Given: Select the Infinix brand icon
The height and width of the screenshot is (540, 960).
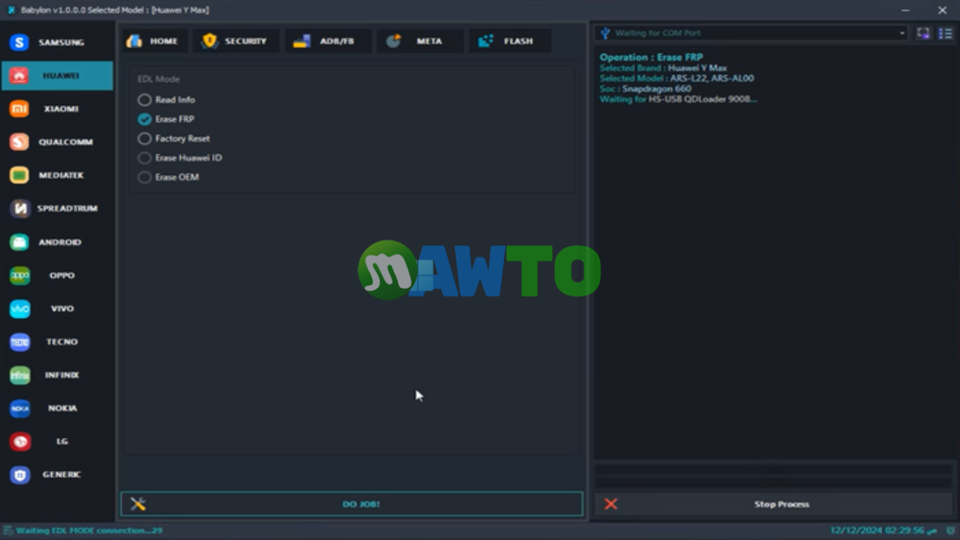Looking at the screenshot, I should (x=19, y=375).
